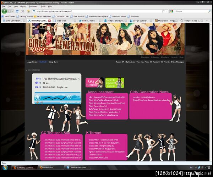213x177 pixels.
Task: Open the Calendar forum nav link
Action: [155, 57]
